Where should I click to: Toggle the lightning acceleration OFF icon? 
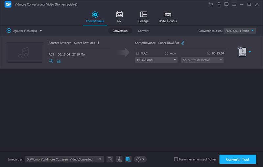[119, 159]
